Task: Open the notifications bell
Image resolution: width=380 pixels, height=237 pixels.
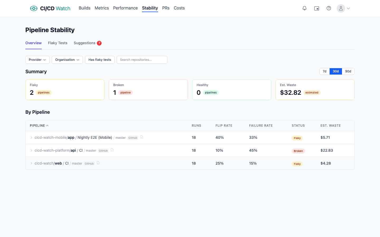Action: [305, 8]
